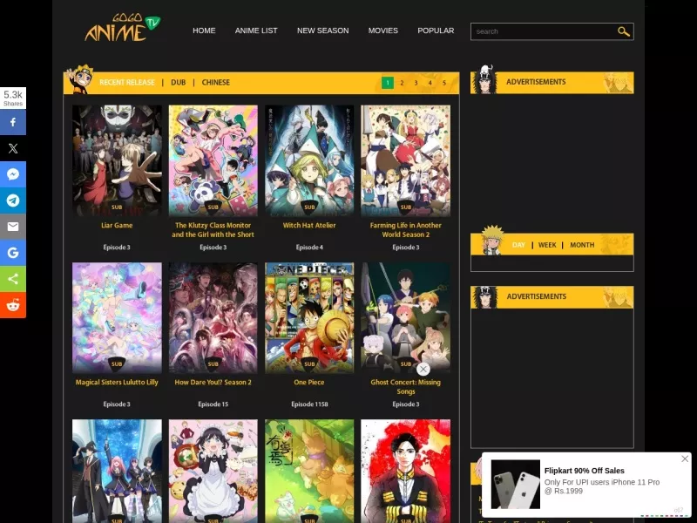Switch to the DUB tab
697x523 pixels.
tap(179, 82)
